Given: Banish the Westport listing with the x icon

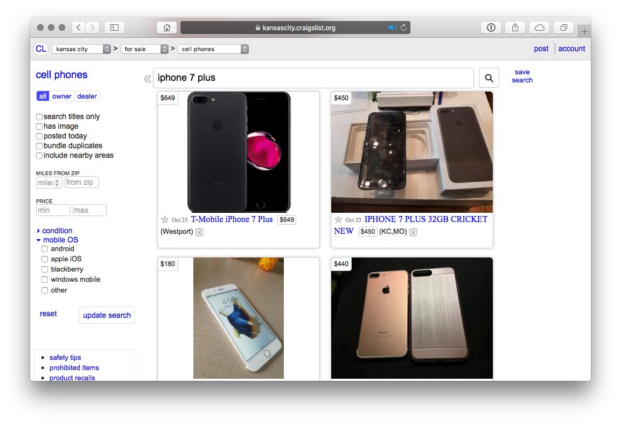Looking at the screenshot, I should pyautogui.click(x=199, y=232).
